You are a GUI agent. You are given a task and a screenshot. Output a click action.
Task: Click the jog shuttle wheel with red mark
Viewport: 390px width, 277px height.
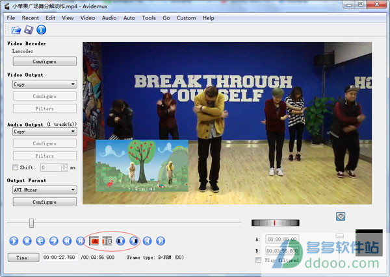(276, 223)
